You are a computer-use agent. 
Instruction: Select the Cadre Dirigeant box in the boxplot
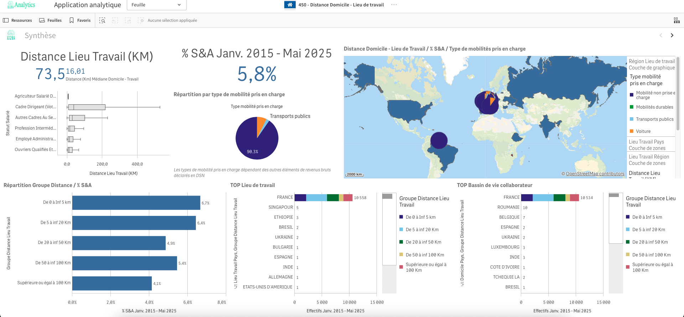point(87,107)
